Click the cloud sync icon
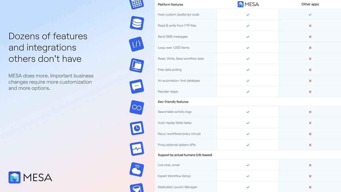The image size is (341, 192). pos(137,170)
